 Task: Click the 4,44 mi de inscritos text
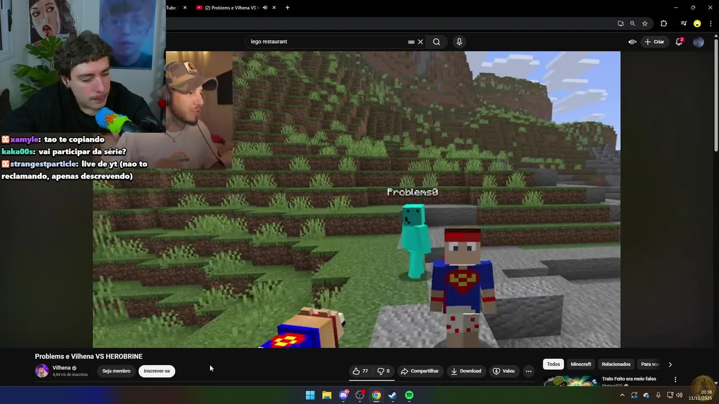[70, 375]
